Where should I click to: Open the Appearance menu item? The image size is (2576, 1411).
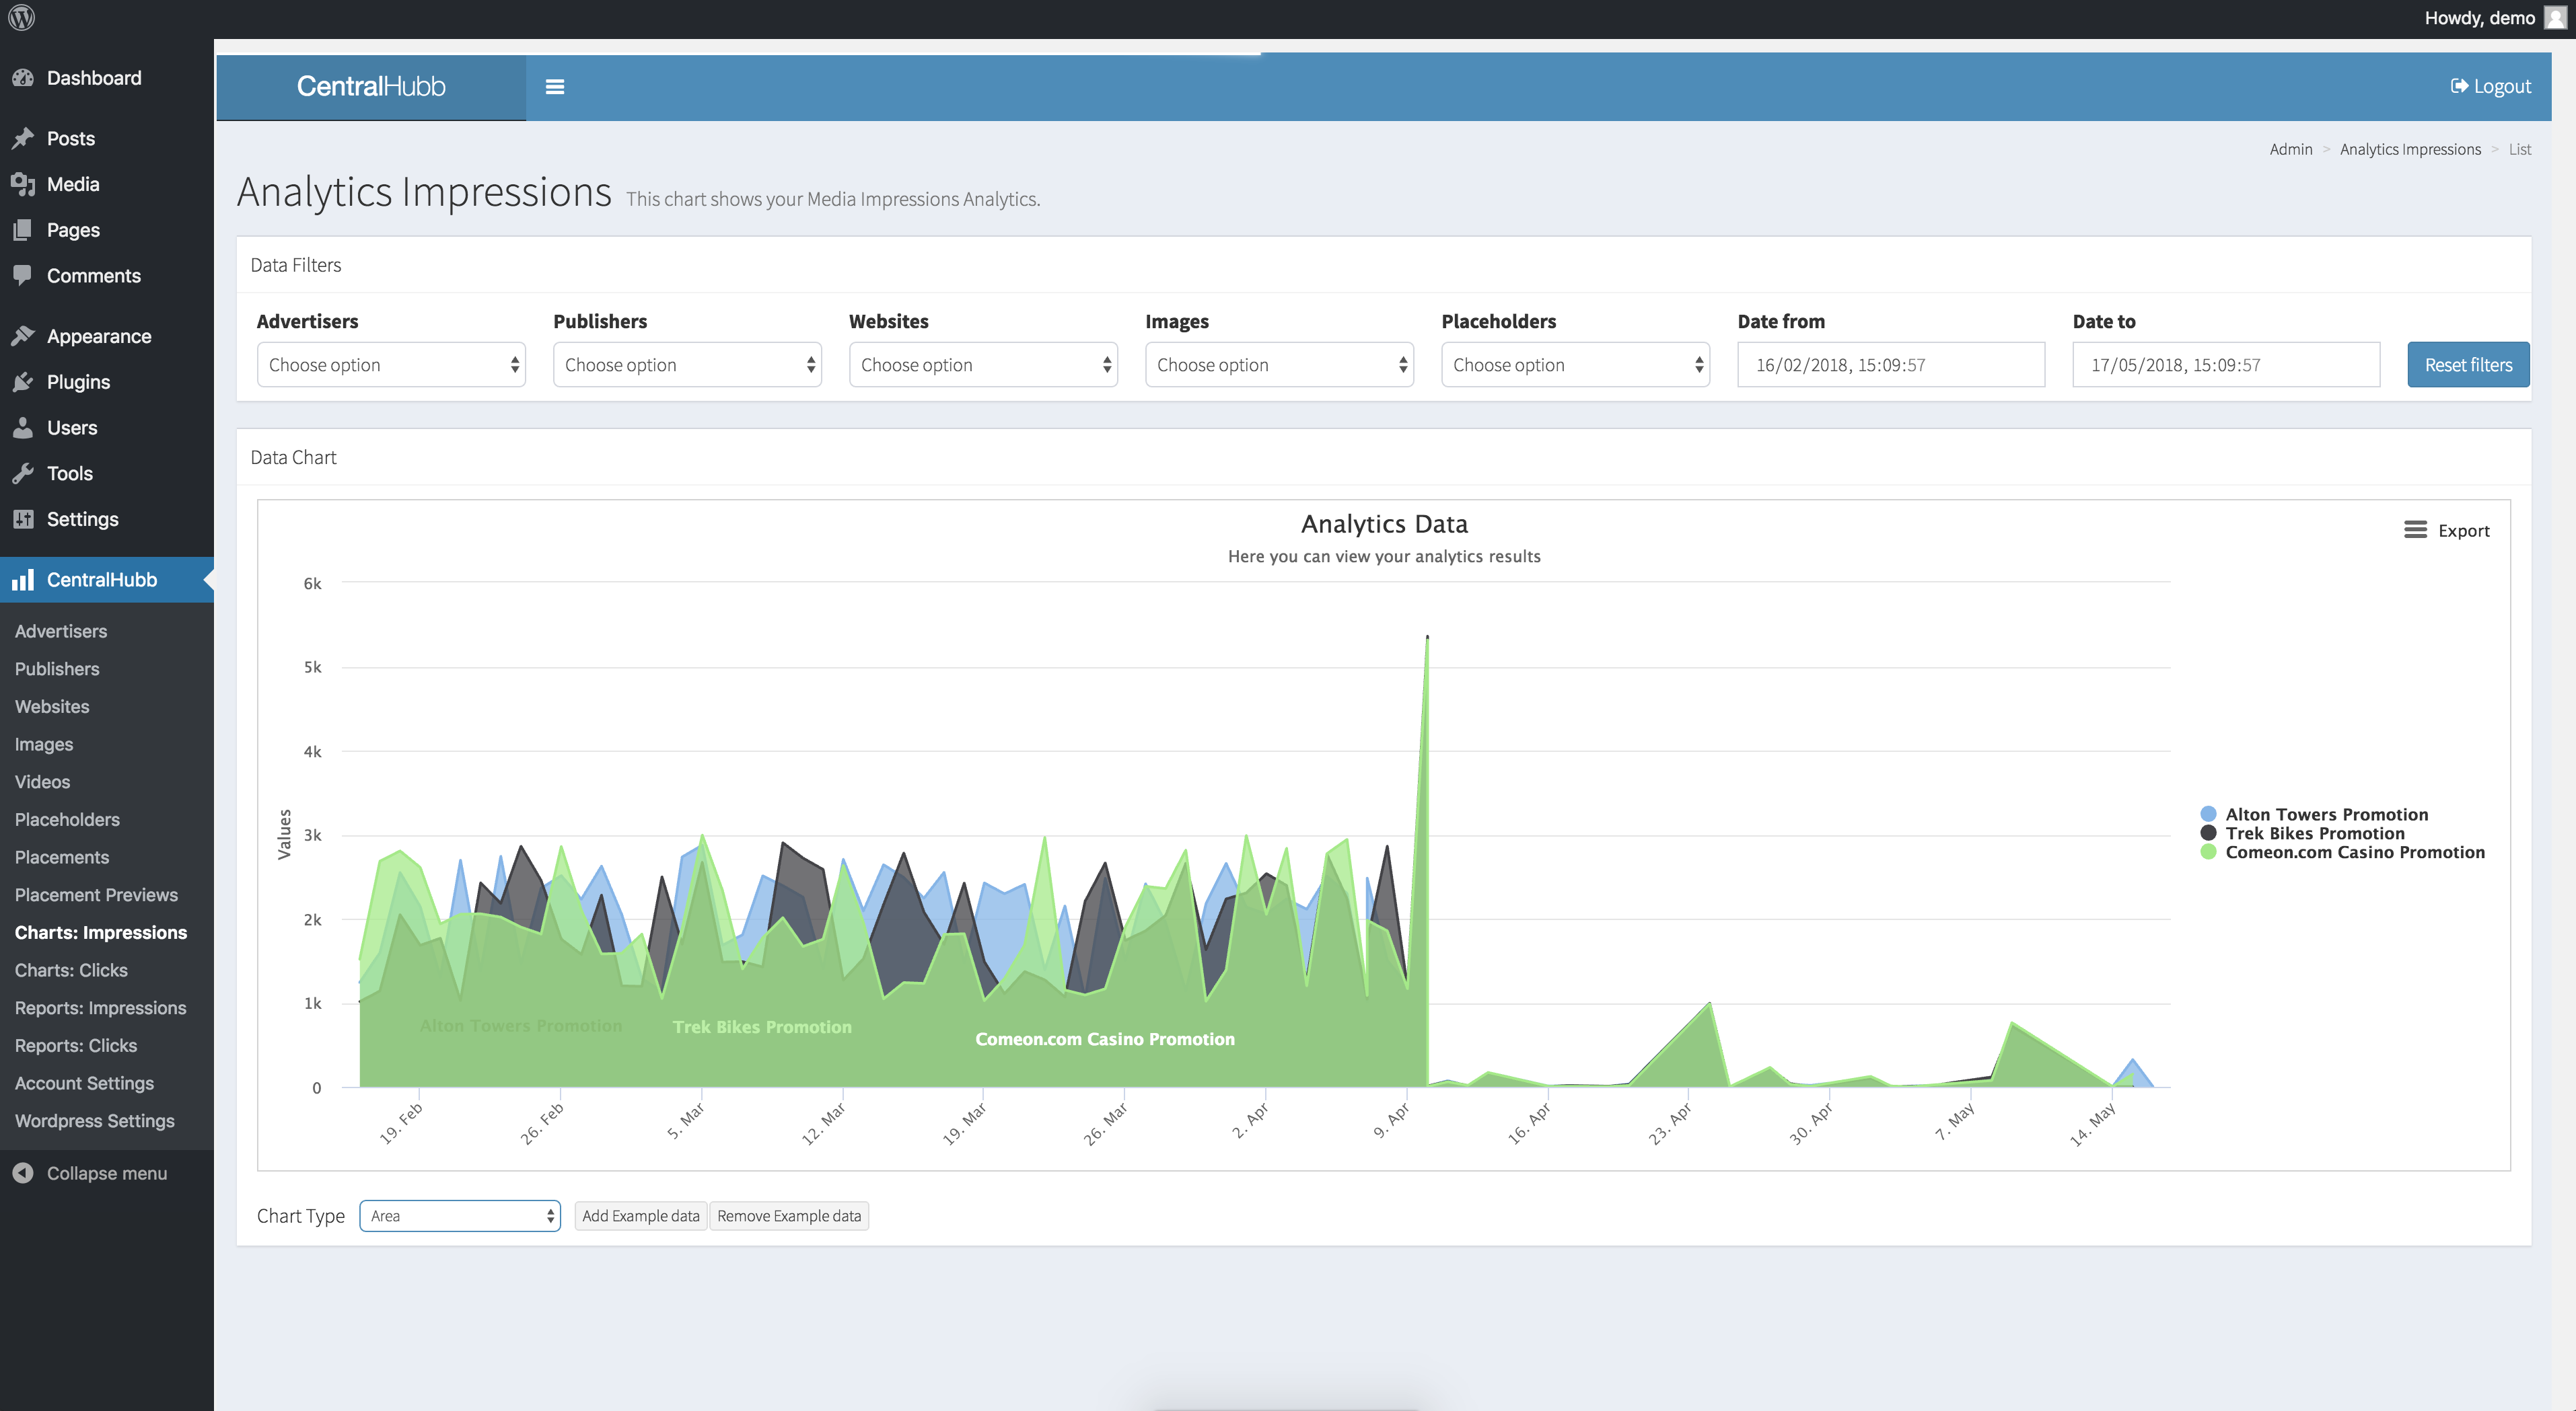coord(107,336)
